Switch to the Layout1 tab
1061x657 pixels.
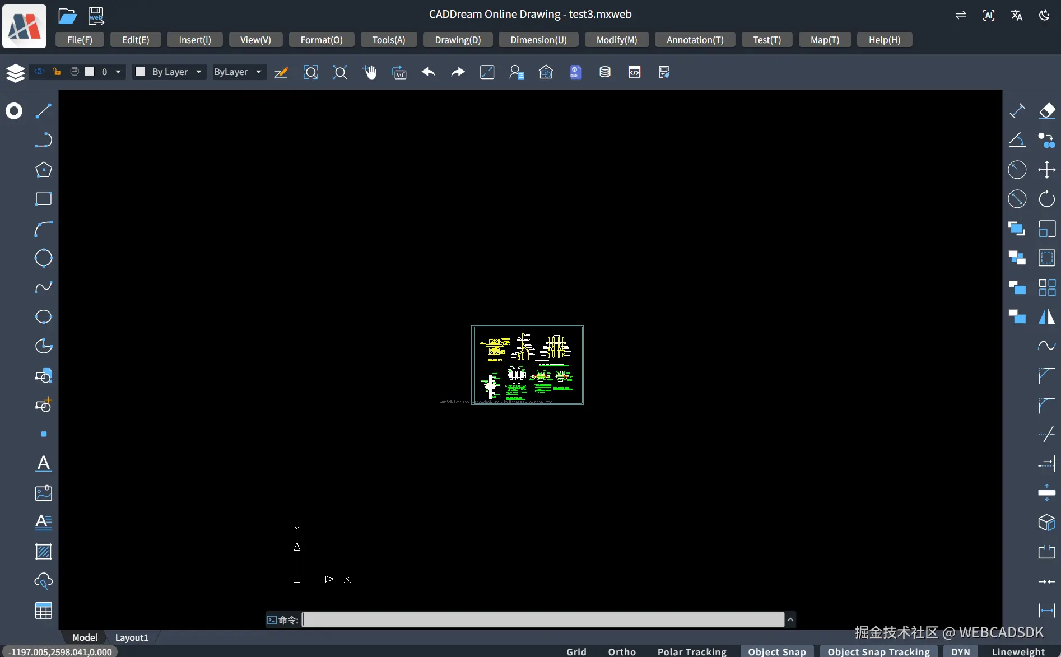tap(131, 637)
